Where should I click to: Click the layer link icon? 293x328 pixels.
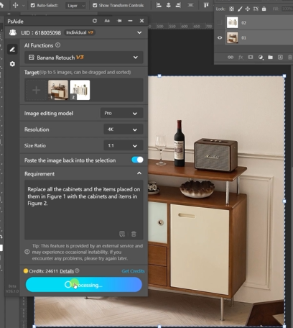(x=231, y=58)
